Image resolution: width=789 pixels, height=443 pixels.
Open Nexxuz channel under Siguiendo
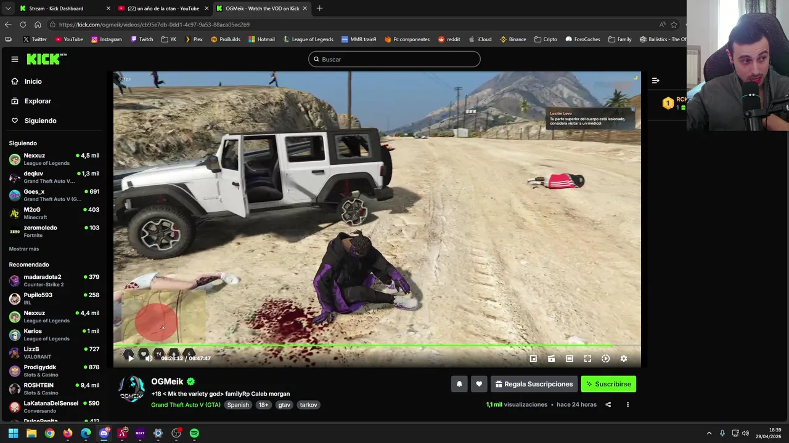pyautogui.click(x=54, y=159)
